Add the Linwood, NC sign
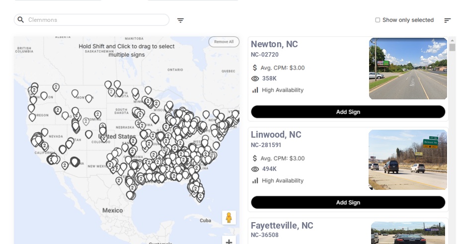The height and width of the screenshot is (244, 457). point(348,202)
